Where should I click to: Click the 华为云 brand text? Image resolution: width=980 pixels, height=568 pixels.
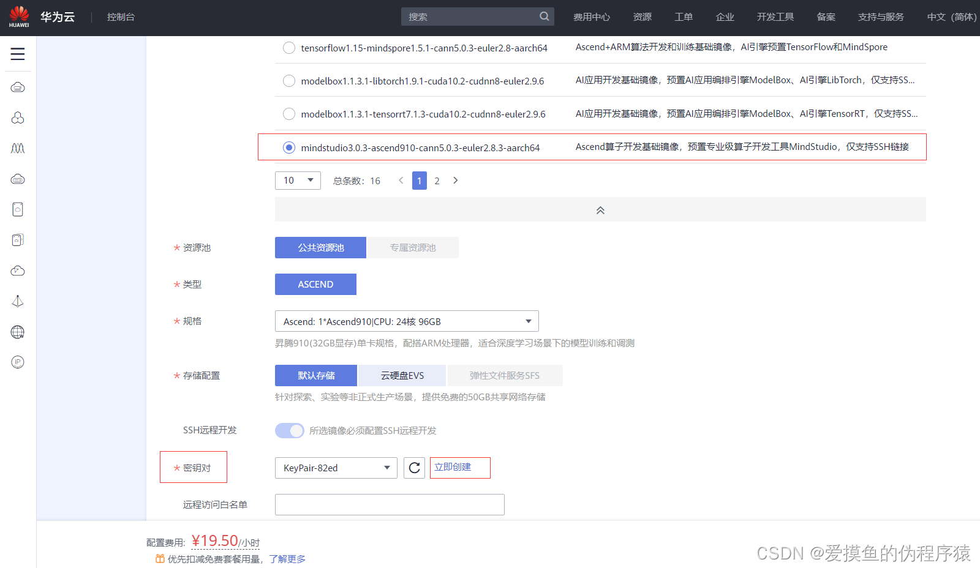click(58, 17)
